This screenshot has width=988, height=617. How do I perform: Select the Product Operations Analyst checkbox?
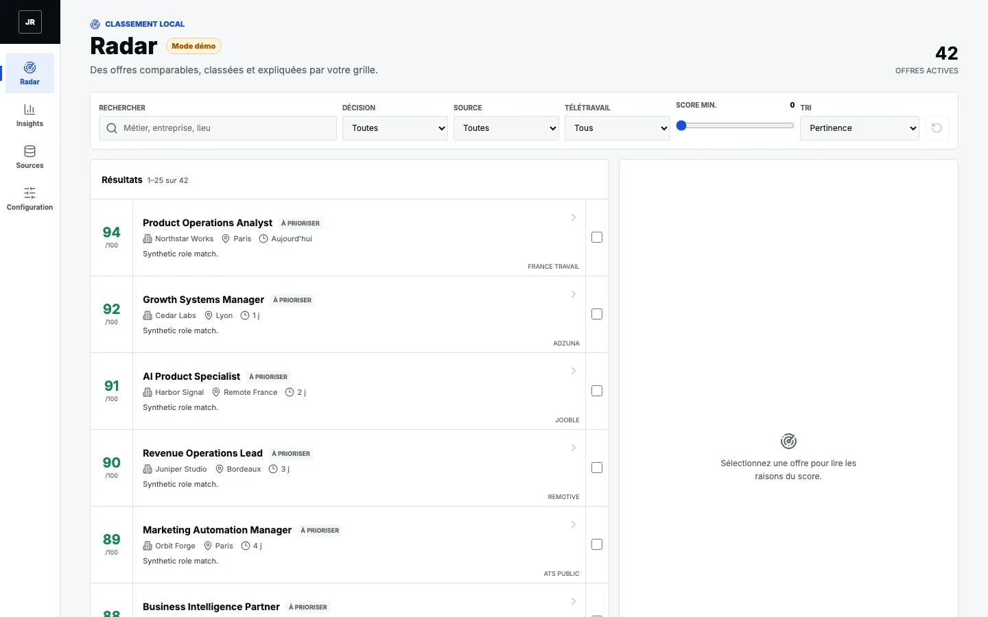point(597,237)
